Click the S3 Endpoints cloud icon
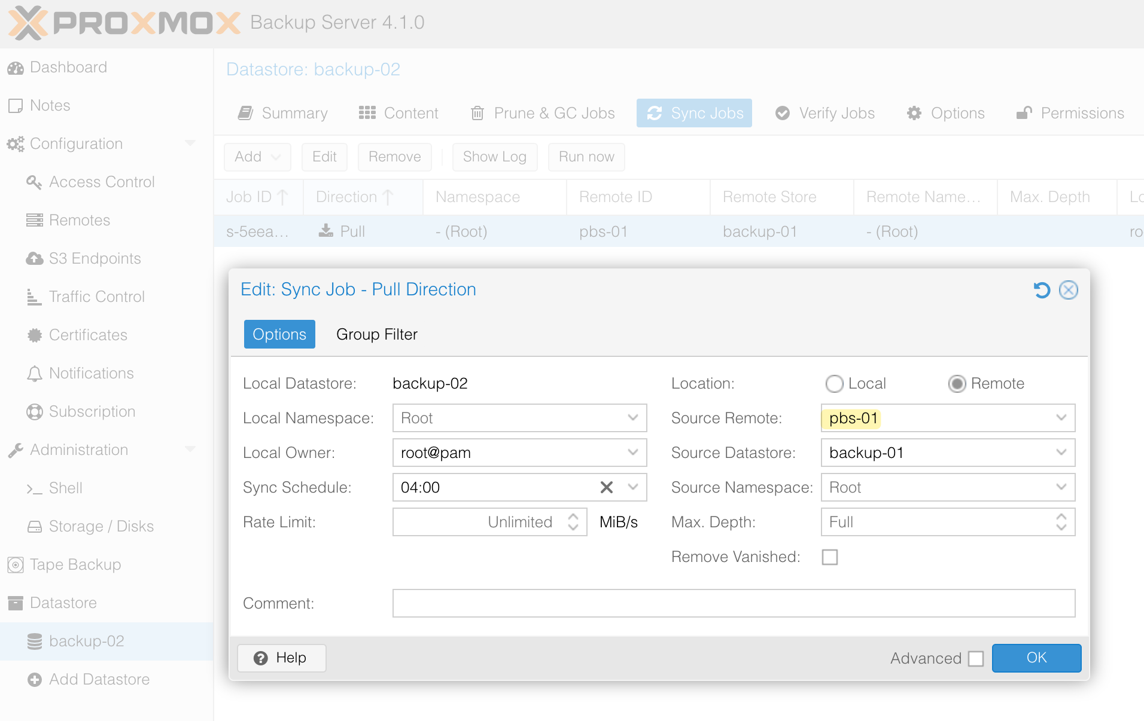1144x721 pixels. [35, 258]
